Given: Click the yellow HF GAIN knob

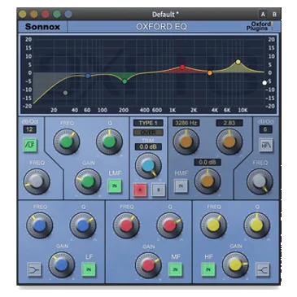Looking at the screenshot, I should point(235,265).
